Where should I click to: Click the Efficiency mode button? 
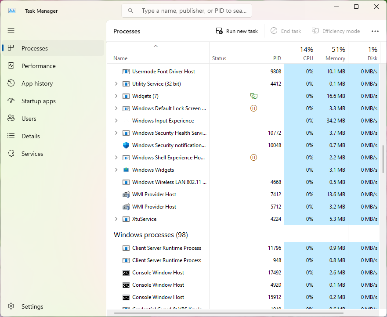click(336, 31)
